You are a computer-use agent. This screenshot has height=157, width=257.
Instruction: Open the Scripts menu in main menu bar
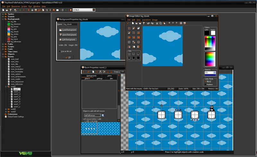coord(24,6)
